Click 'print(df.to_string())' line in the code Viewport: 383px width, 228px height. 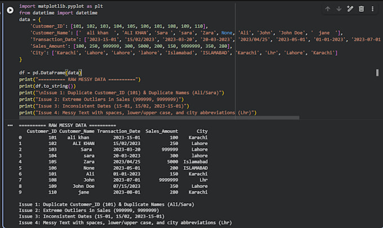pyautogui.click(x=47, y=86)
